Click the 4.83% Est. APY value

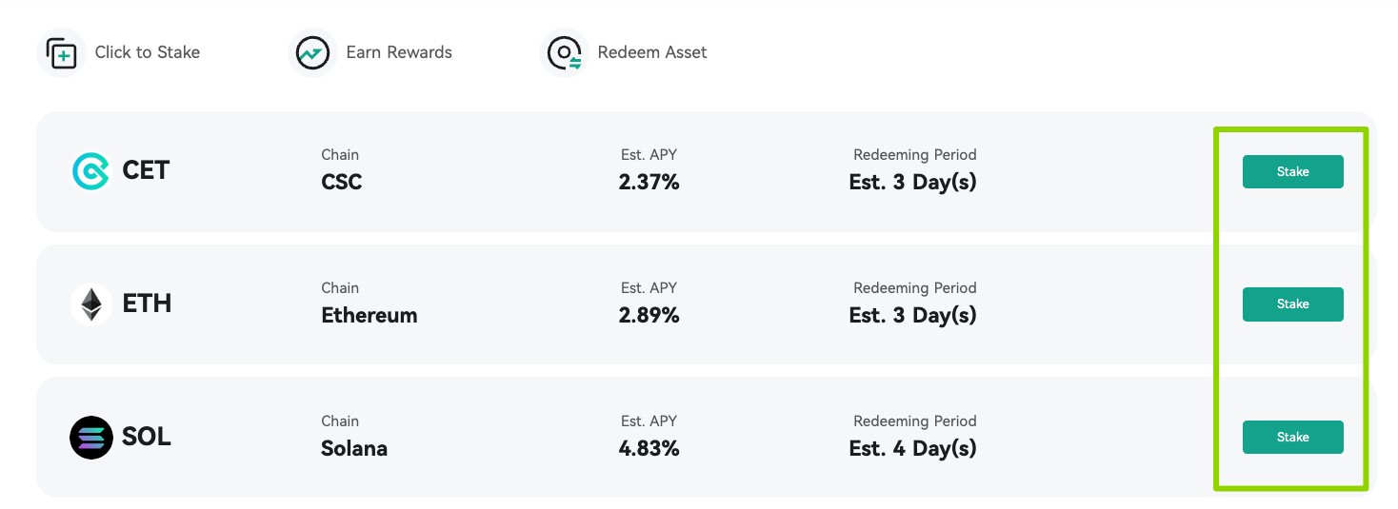[649, 449]
